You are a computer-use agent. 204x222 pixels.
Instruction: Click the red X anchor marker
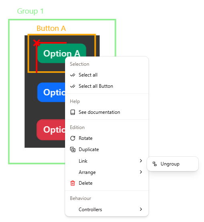(x=37, y=43)
